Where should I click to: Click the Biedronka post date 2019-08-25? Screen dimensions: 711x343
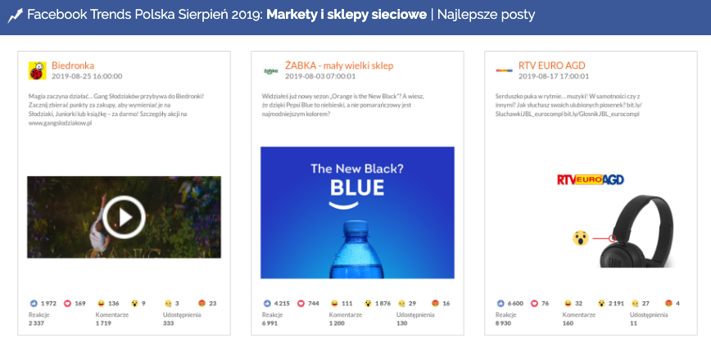coord(87,76)
